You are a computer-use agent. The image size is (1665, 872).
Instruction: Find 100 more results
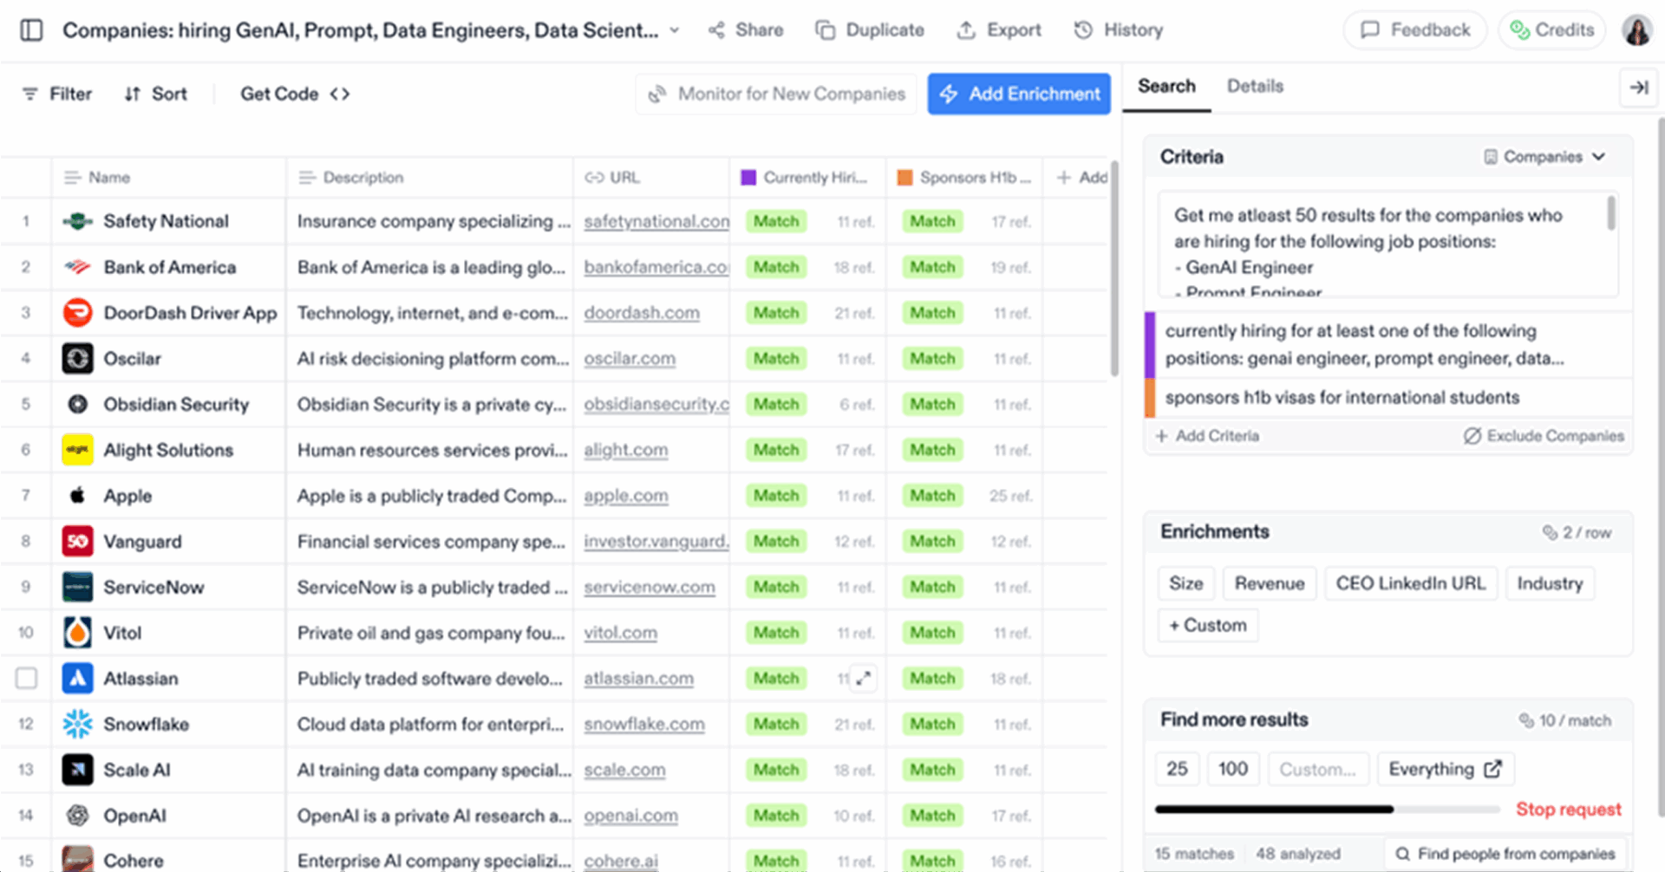pyautogui.click(x=1233, y=769)
